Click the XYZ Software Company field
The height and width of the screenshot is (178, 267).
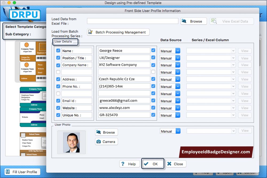pos(124,65)
